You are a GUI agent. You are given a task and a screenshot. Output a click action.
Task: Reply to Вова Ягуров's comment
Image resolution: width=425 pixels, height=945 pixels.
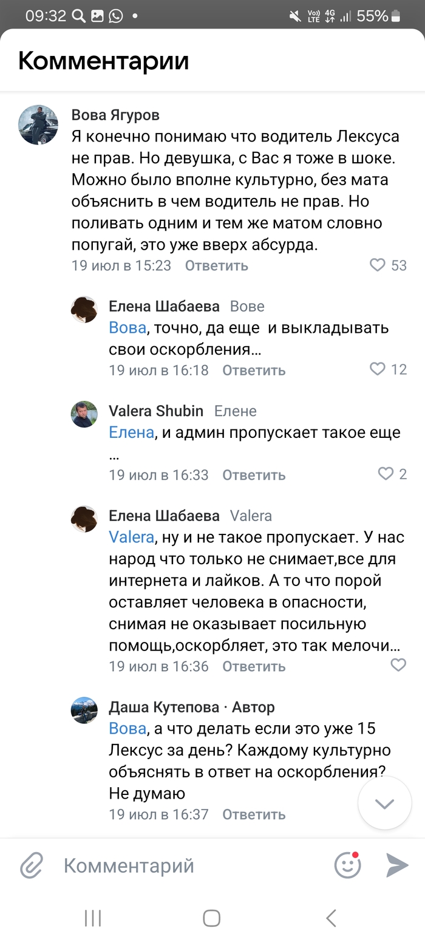tap(216, 265)
